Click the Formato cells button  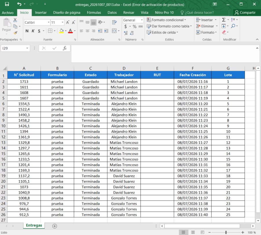coord(206,32)
